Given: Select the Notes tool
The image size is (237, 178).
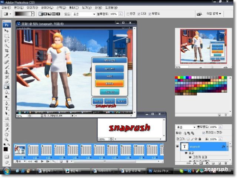Looking at the screenshot, I should pyautogui.click(x=7, y=125).
